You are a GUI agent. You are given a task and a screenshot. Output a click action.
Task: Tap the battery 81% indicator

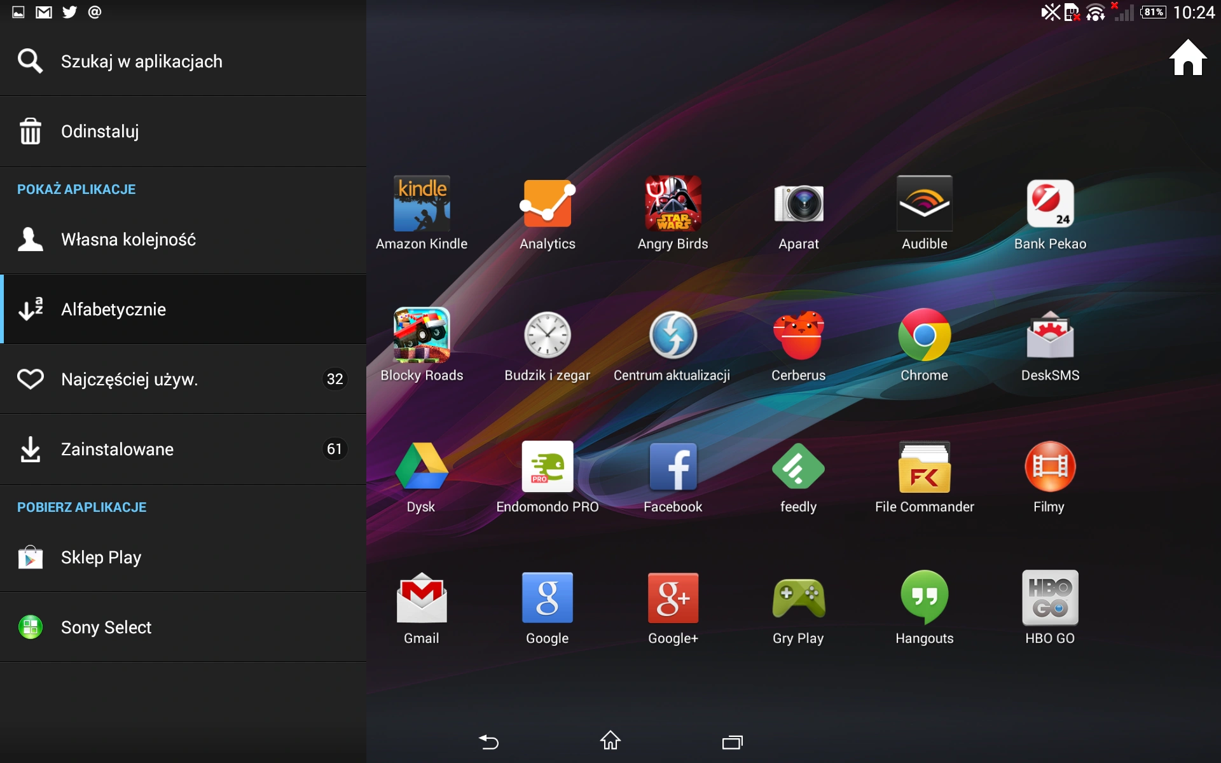click(1153, 12)
